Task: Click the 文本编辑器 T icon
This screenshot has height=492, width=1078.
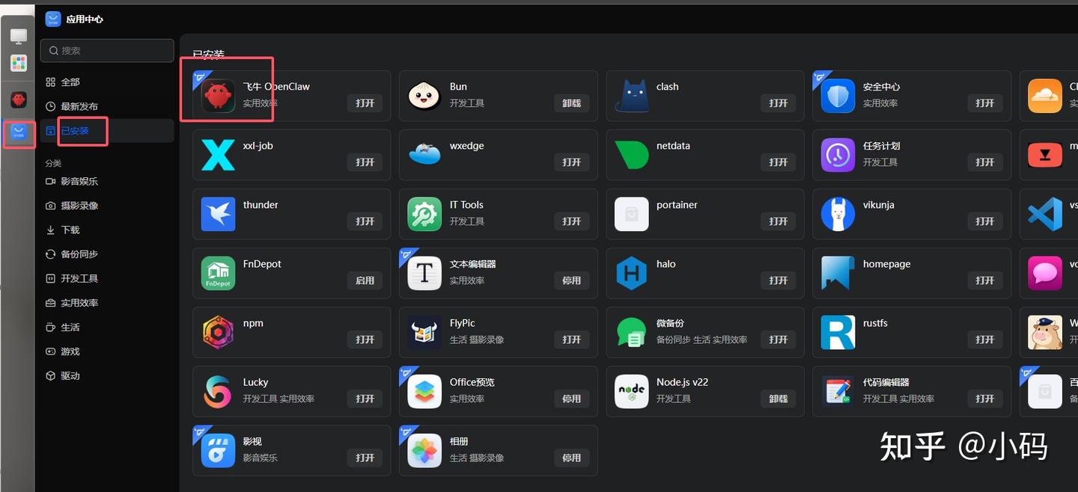Action: (x=424, y=273)
